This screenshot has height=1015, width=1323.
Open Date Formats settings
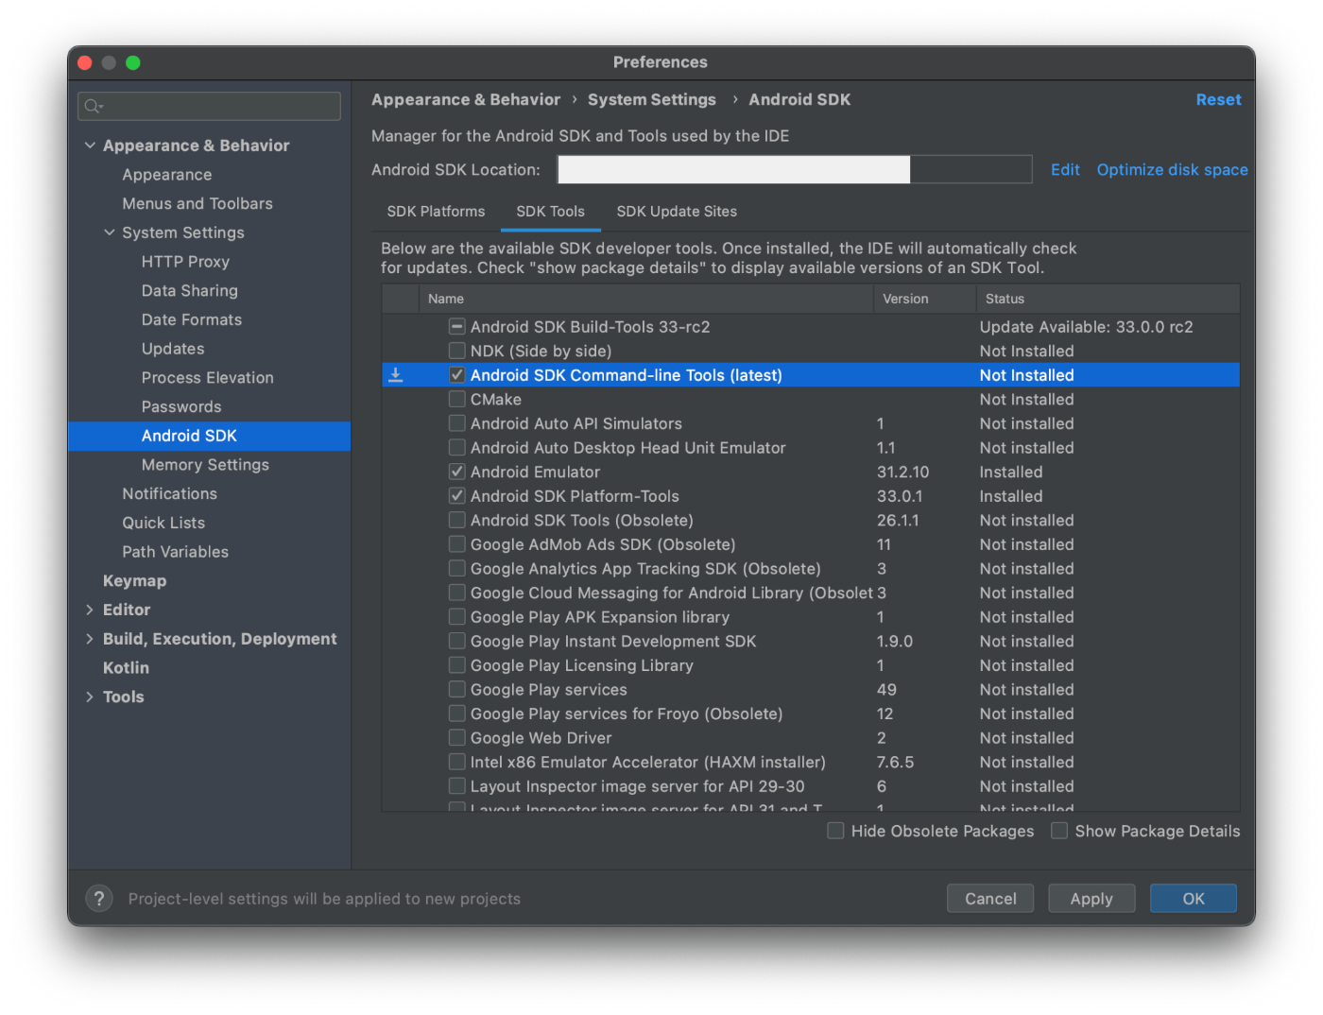[192, 319]
